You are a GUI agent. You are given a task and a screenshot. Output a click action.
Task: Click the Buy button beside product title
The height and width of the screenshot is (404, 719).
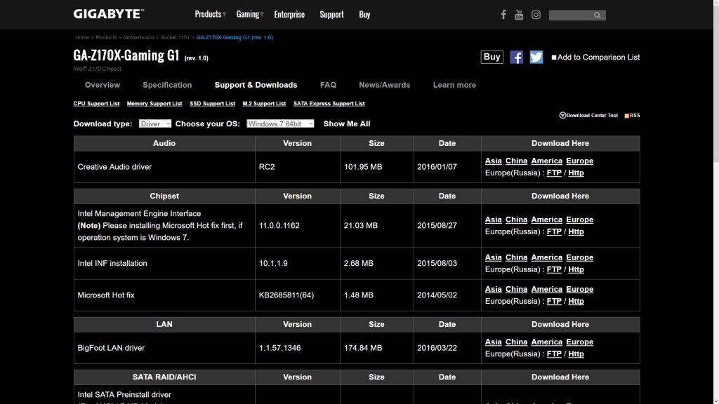[492, 57]
